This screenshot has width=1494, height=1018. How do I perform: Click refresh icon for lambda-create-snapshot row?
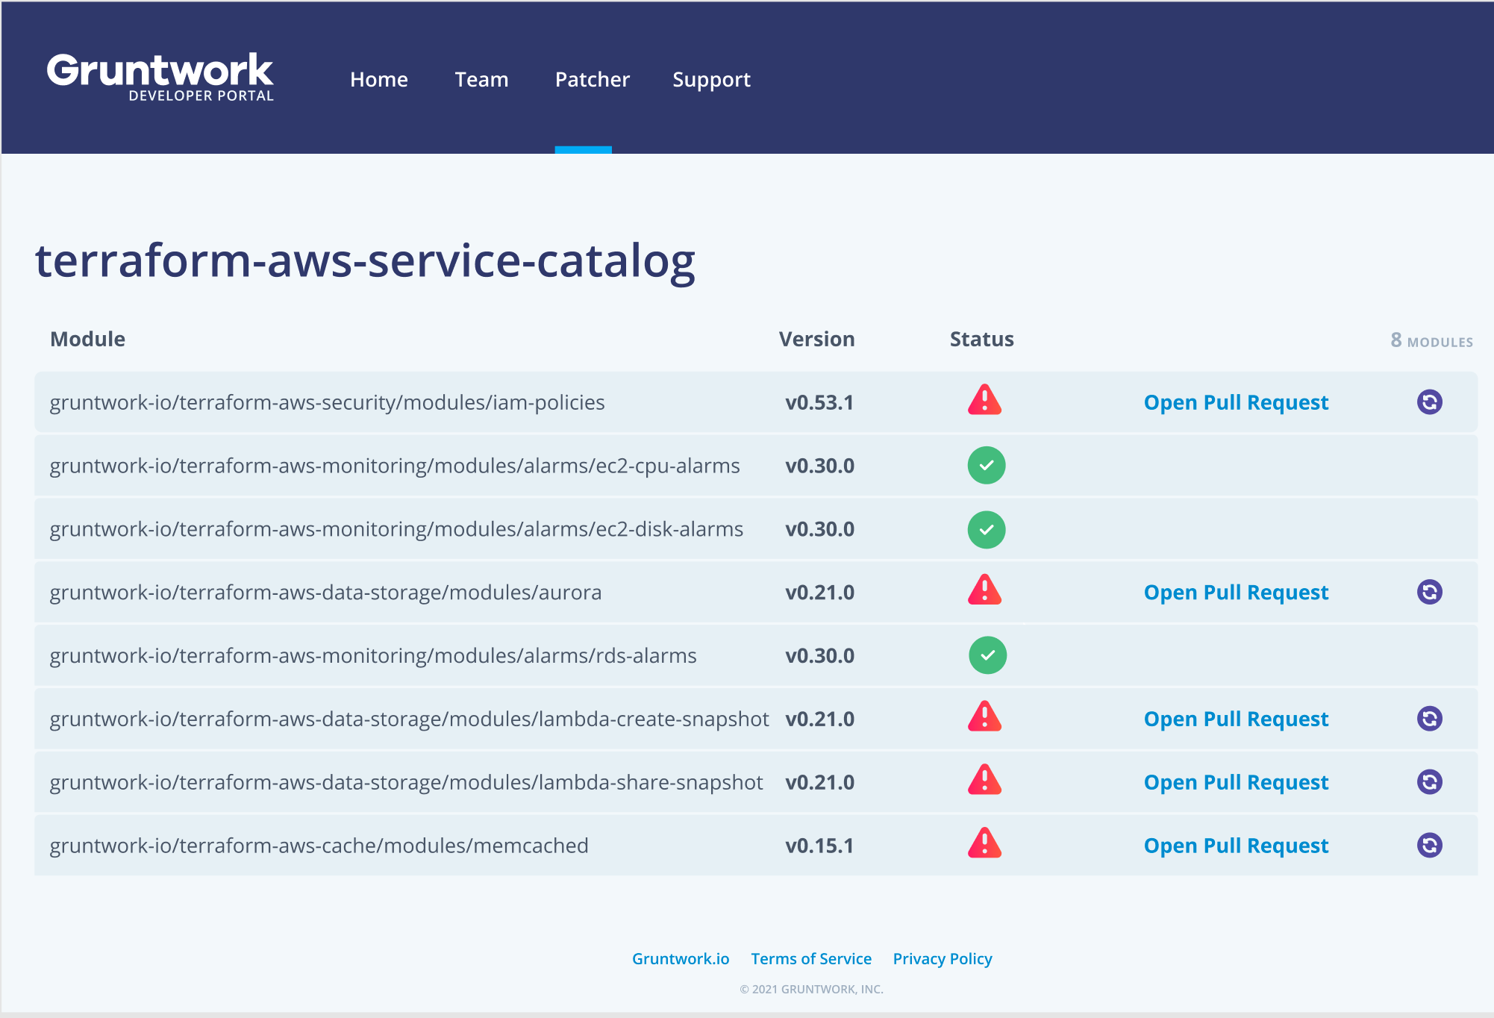click(x=1429, y=719)
